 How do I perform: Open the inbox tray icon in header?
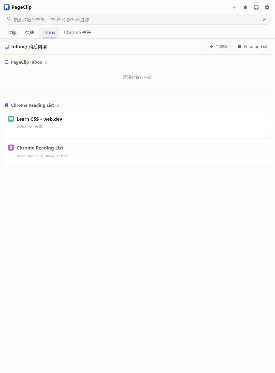[256, 7]
